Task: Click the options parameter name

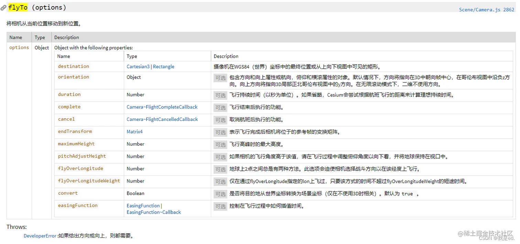Action: pyautogui.click(x=19, y=47)
